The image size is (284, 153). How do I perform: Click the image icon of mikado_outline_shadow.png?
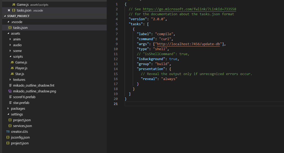pyautogui.click(x=10, y=91)
